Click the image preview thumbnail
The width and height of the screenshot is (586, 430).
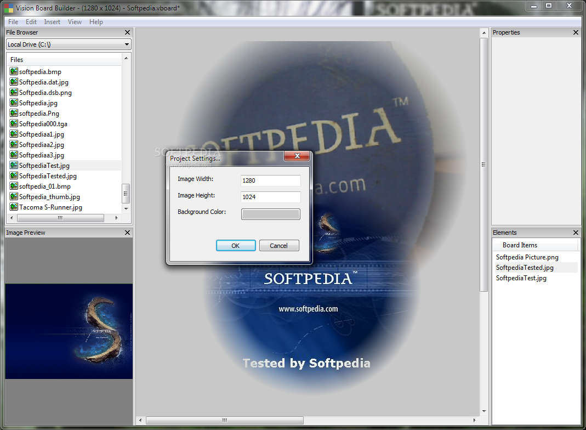pyautogui.click(x=69, y=331)
